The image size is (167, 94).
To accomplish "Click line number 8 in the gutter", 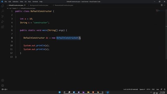I will coord(12,38).
